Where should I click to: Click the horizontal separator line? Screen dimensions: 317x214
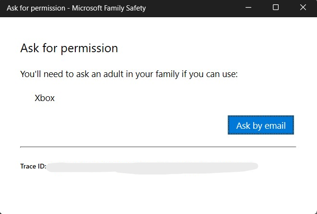tap(158, 146)
